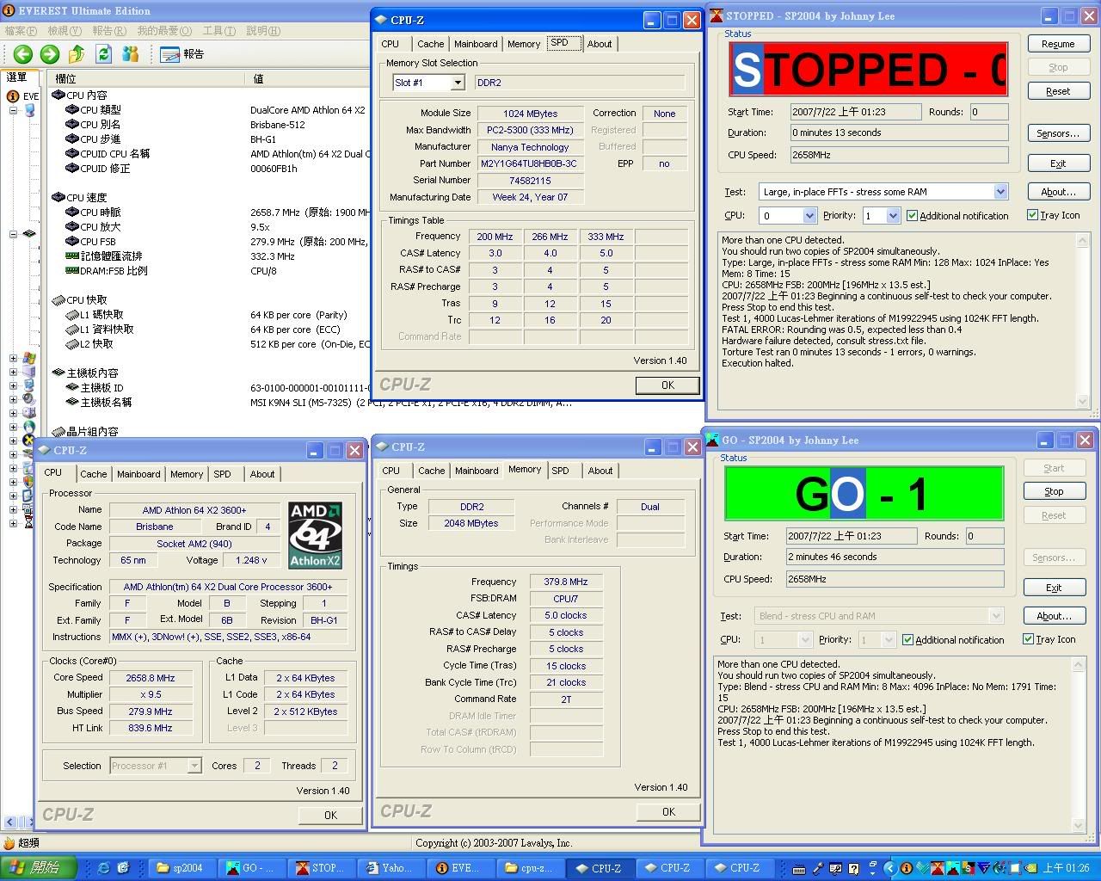Toggle Tray Icon checkbox in STOPPED SP2004 window

[1032, 215]
